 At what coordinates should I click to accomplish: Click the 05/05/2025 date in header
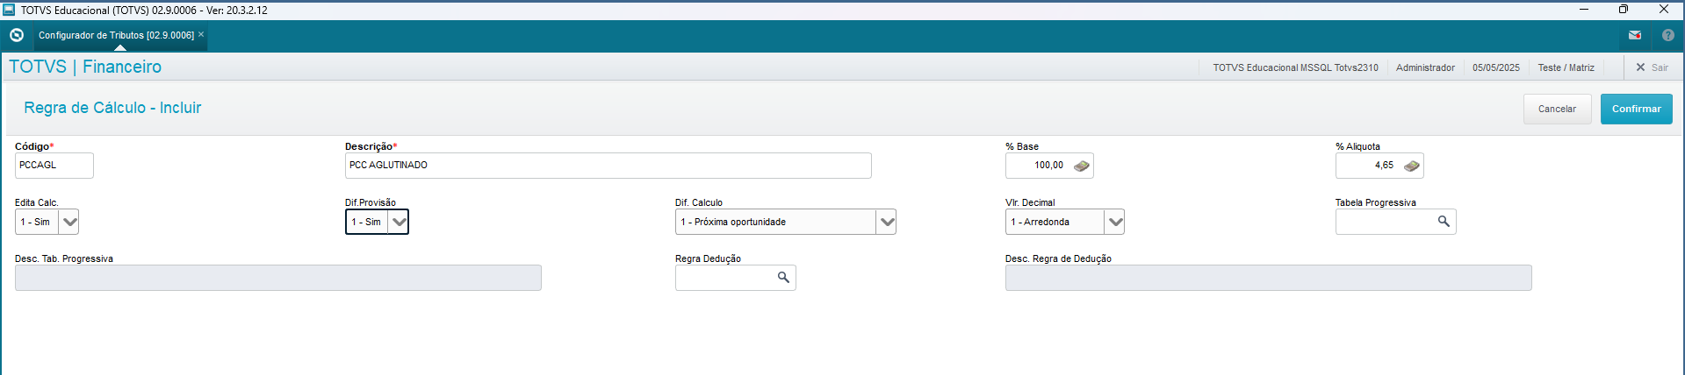pyautogui.click(x=1495, y=67)
